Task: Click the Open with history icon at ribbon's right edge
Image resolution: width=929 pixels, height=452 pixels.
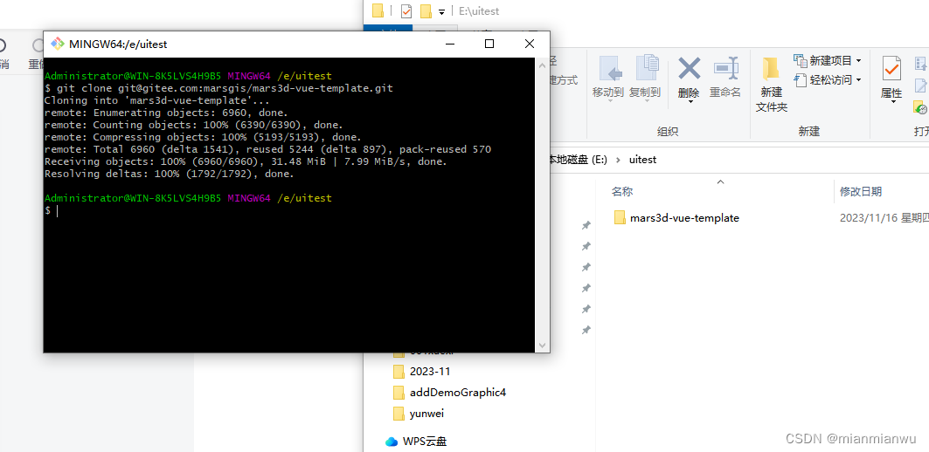Action: click(x=920, y=107)
